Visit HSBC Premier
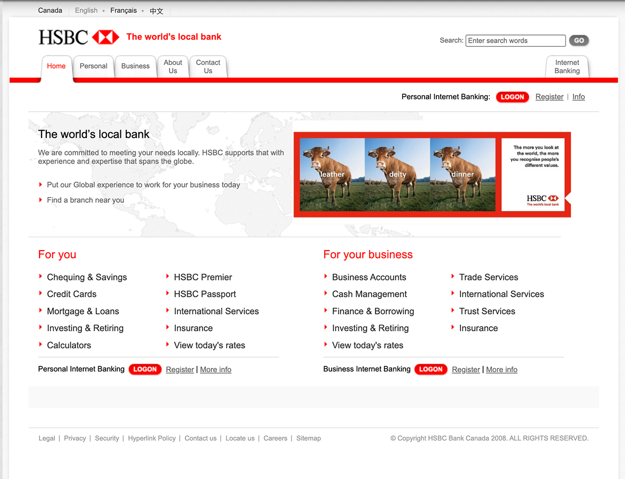This screenshot has height=479, width=625. tap(203, 277)
